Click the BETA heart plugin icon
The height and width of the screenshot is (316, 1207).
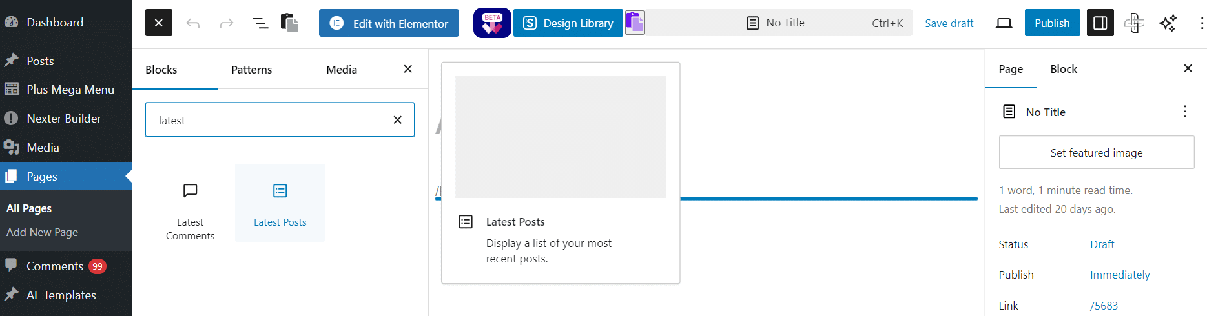tap(492, 23)
